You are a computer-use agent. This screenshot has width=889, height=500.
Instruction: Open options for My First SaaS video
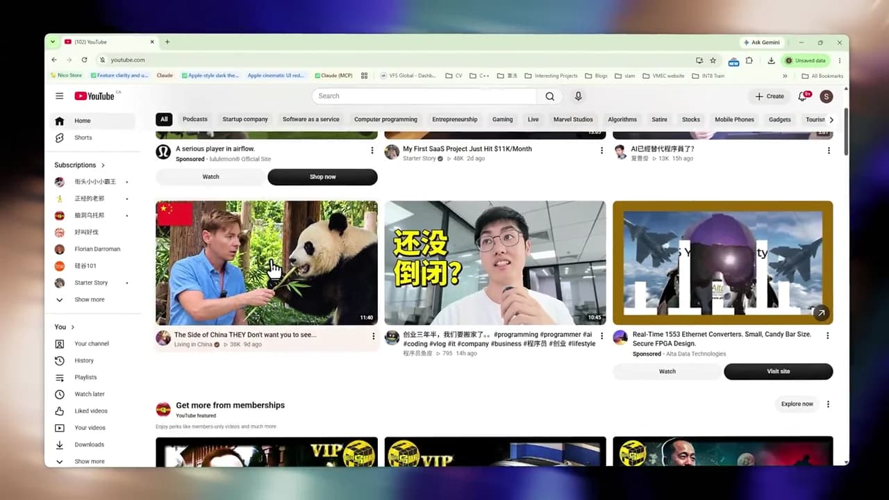pyautogui.click(x=601, y=150)
